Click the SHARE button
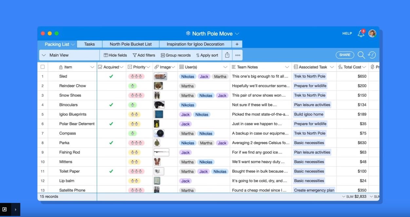410x217 pixels. coord(345,55)
